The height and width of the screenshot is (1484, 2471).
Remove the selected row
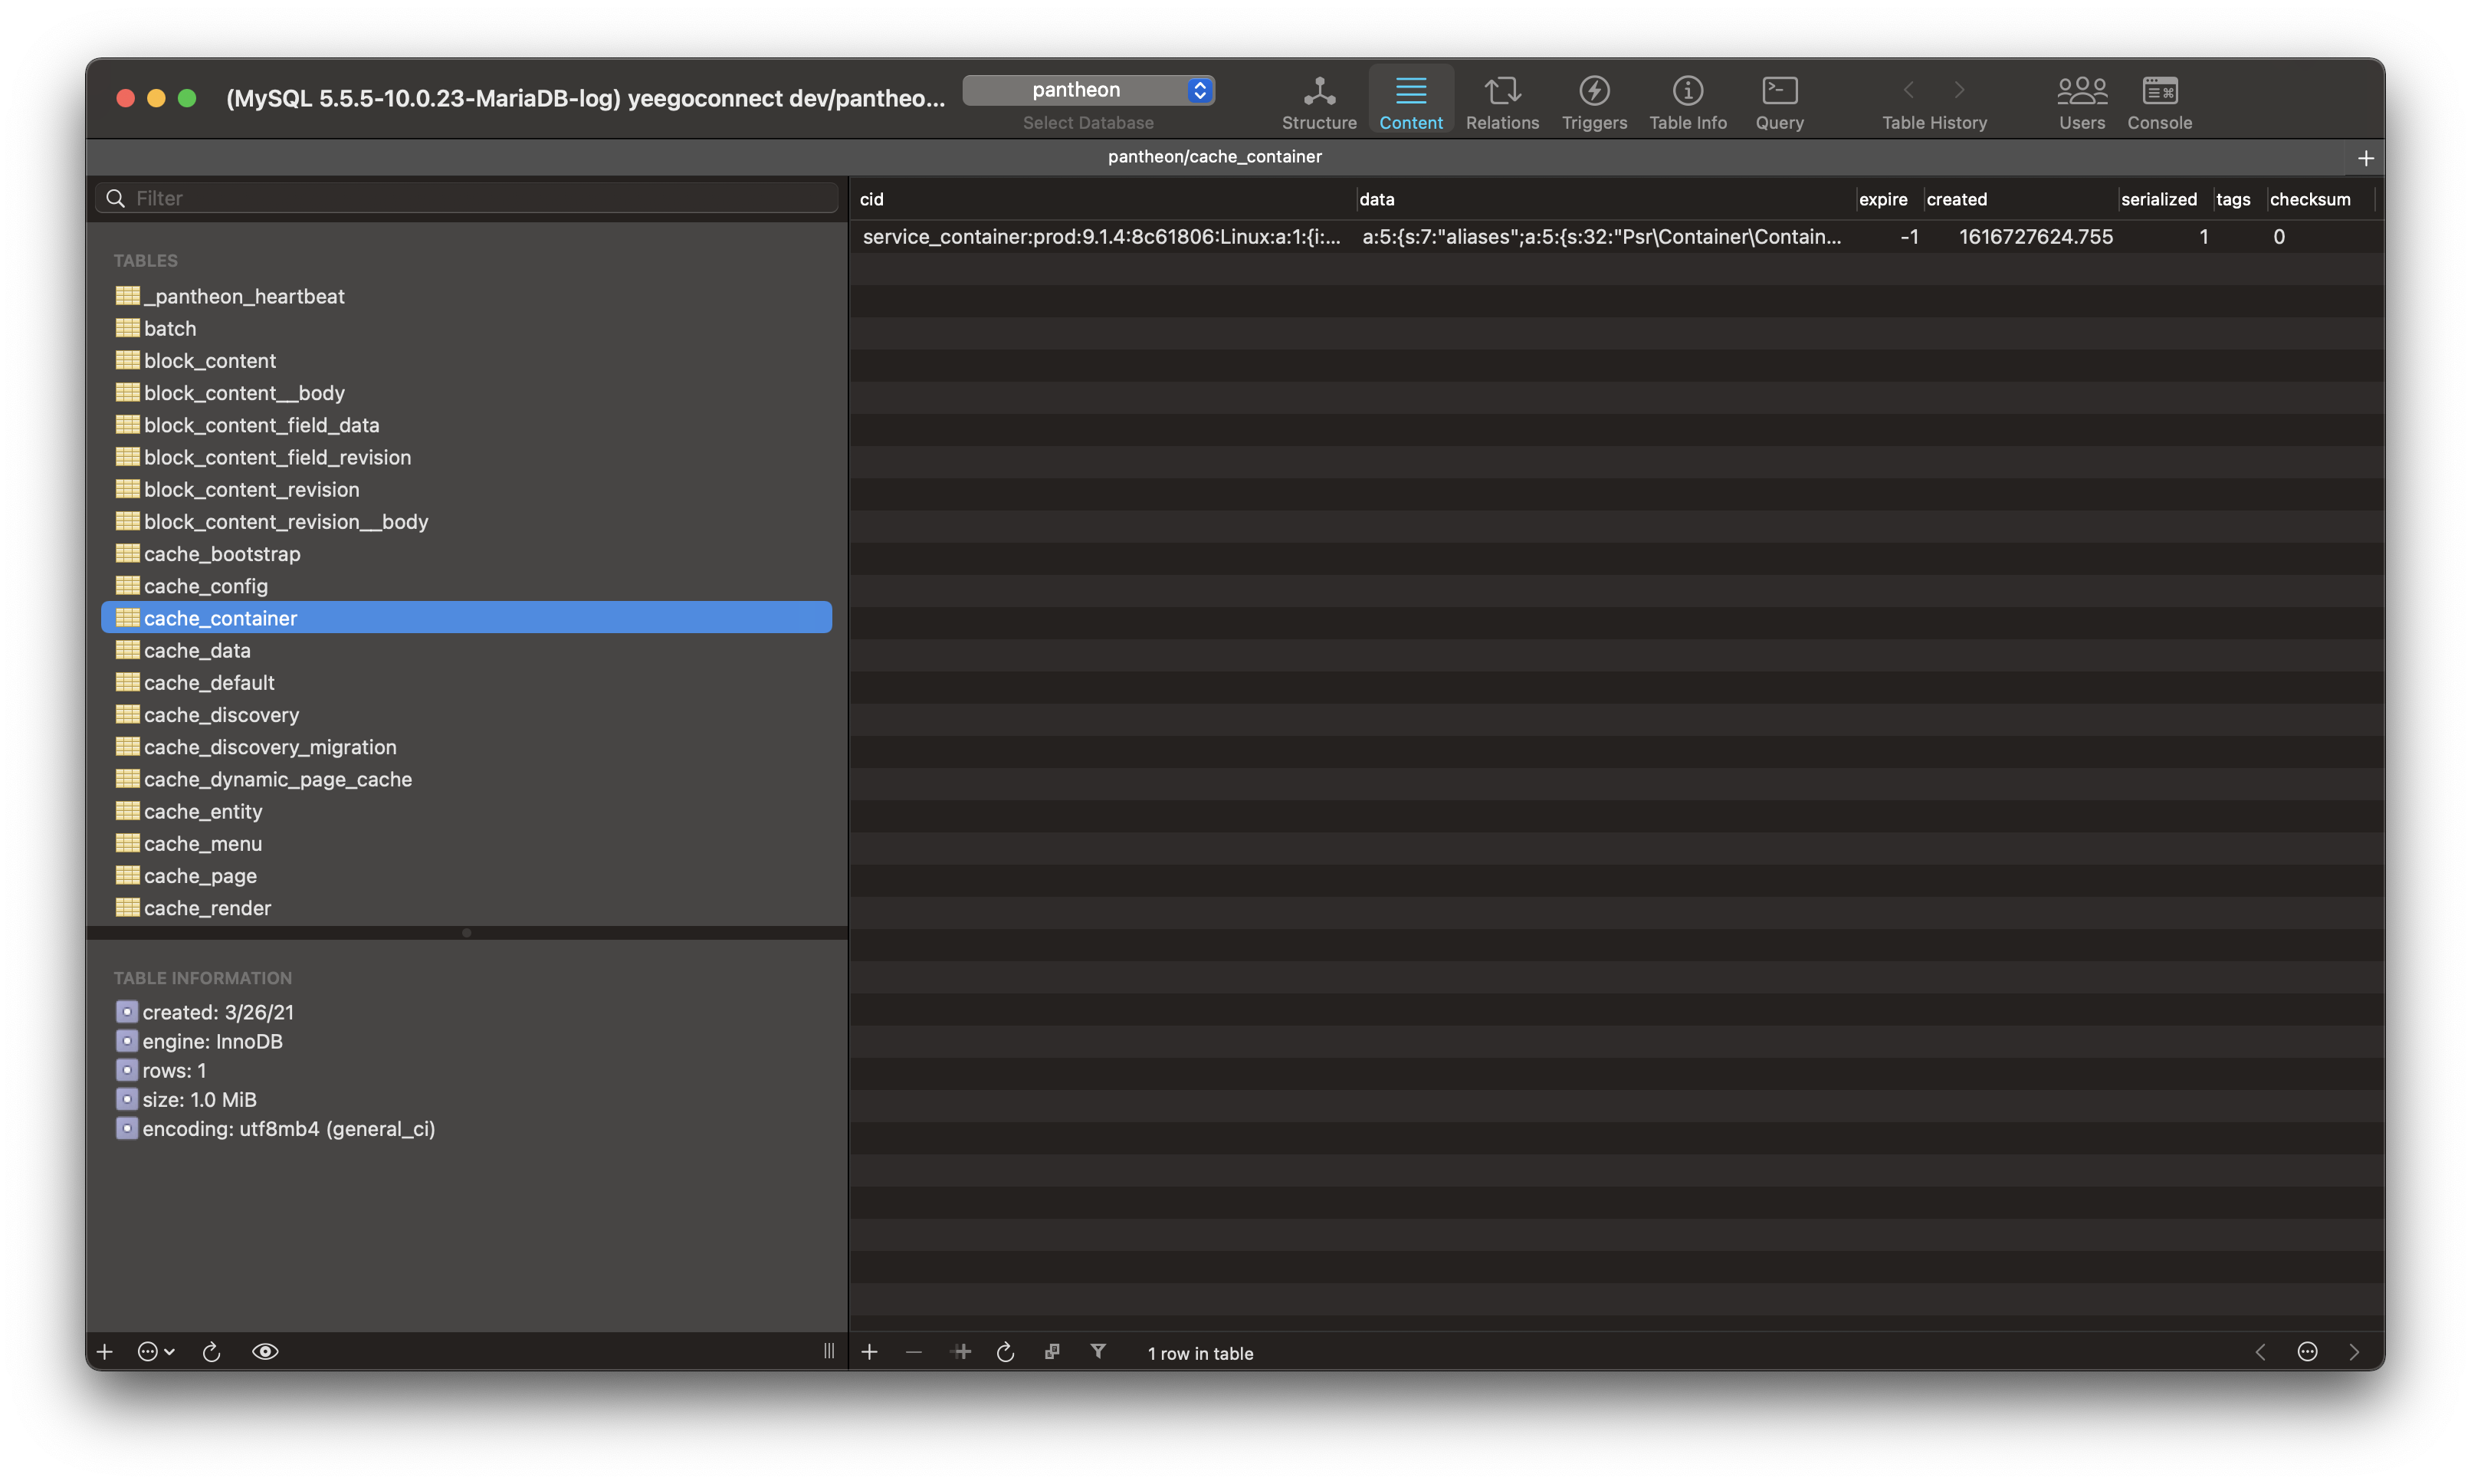pyautogui.click(x=914, y=1351)
